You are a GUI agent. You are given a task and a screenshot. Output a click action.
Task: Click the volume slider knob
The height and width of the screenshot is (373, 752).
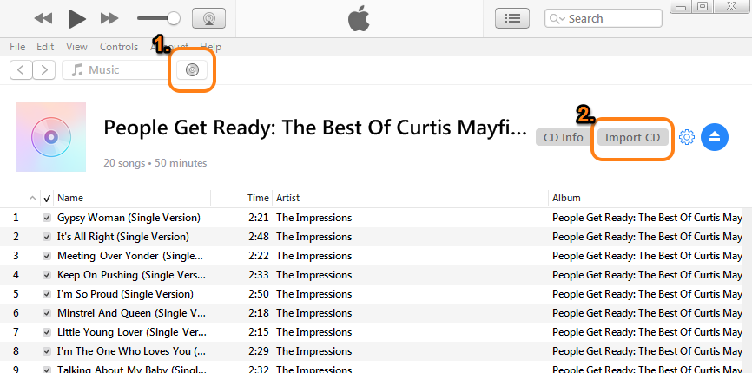click(174, 19)
